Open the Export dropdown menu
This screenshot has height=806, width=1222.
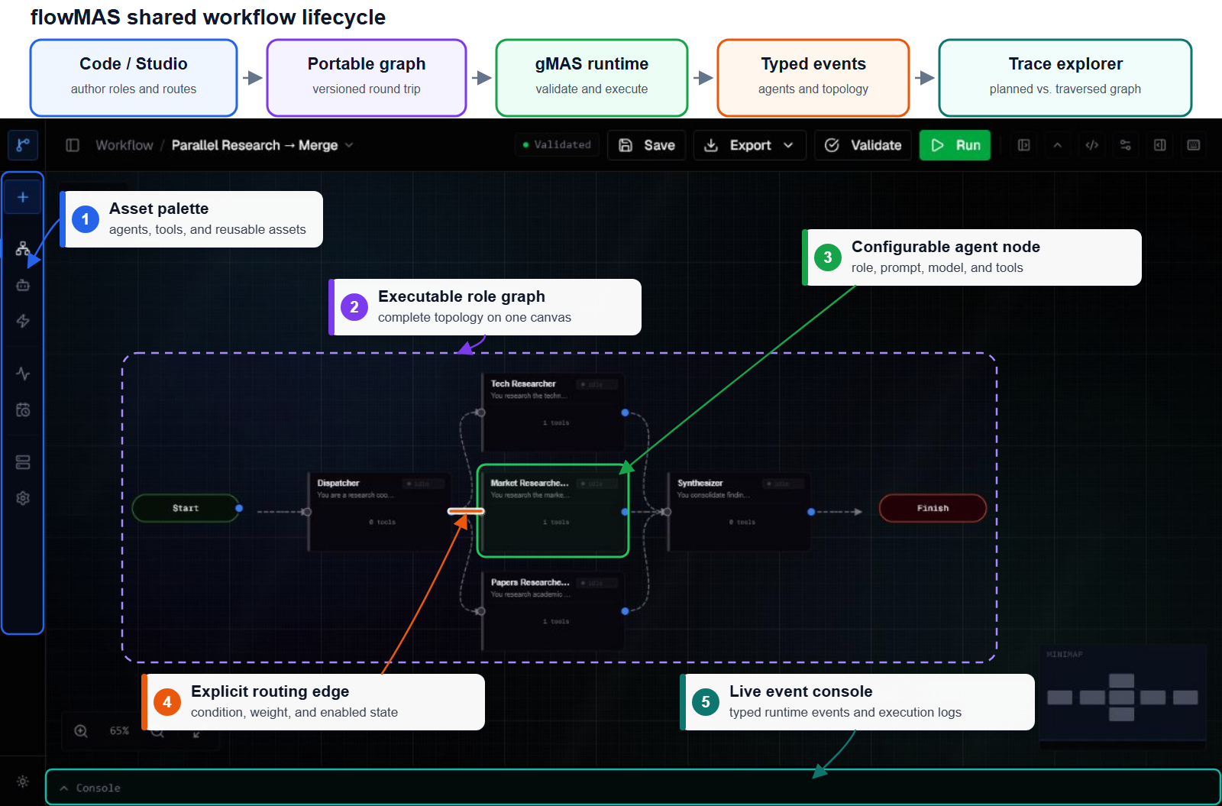coord(749,145)
